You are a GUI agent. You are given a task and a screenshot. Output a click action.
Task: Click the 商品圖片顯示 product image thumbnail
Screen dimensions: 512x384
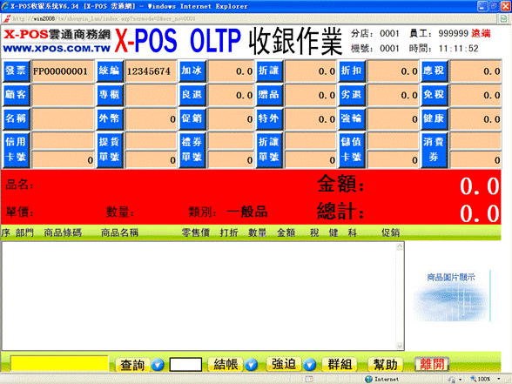coord(451,295)
